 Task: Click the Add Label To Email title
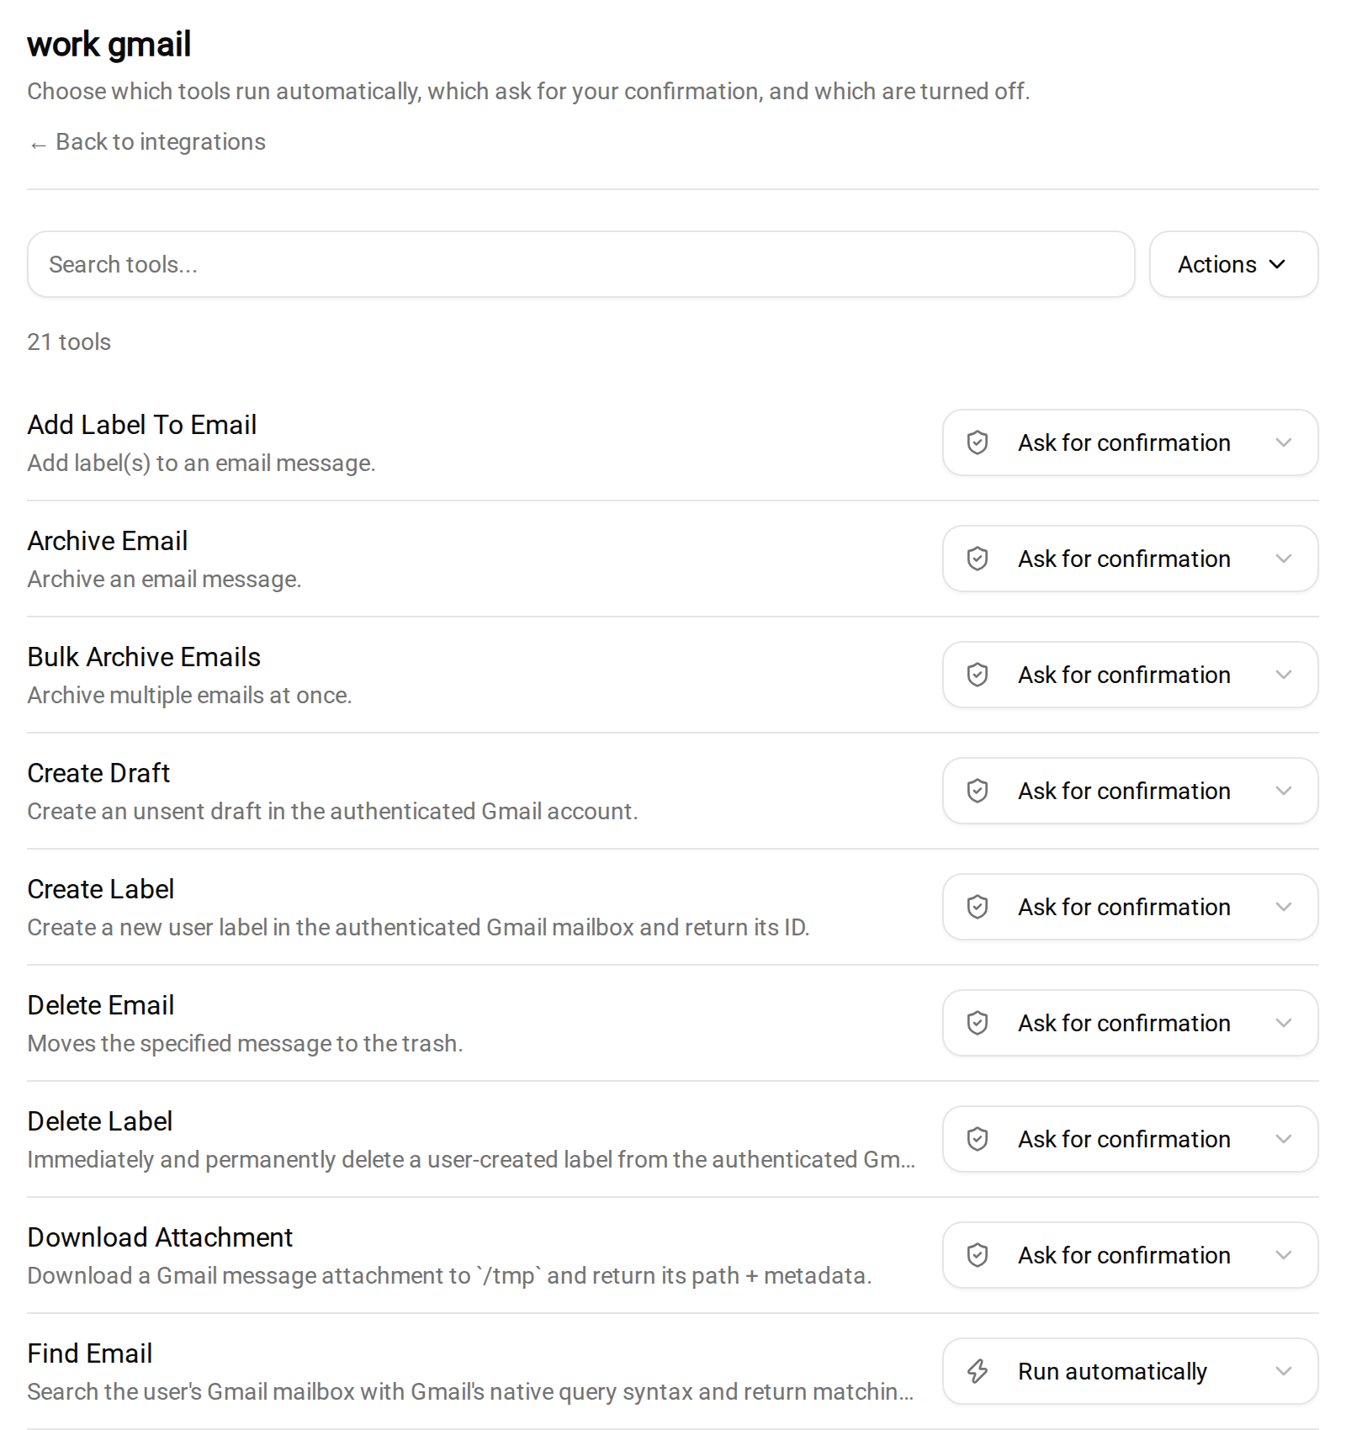coord(142,425)
